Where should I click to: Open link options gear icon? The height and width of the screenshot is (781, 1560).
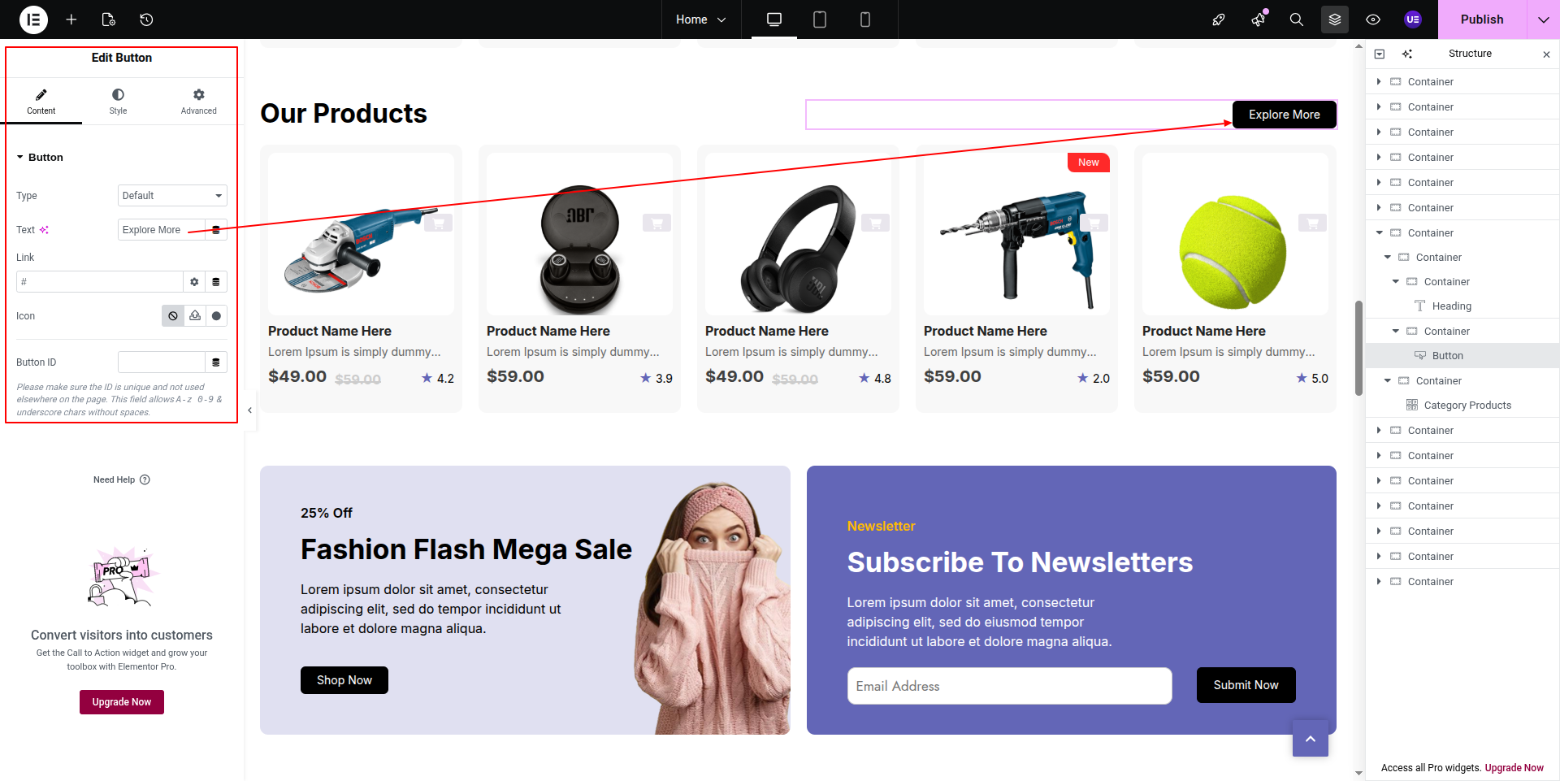pos(194,282)
